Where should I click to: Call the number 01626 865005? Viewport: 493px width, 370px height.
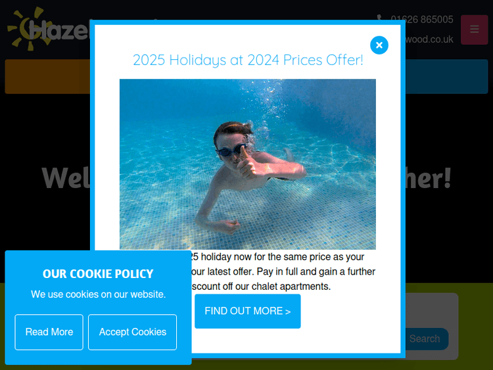tap(421, 20)
